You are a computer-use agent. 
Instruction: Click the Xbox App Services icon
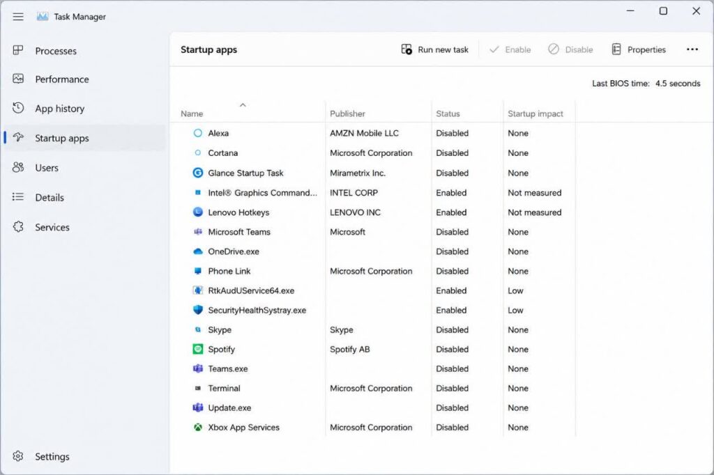pos(197,427)
